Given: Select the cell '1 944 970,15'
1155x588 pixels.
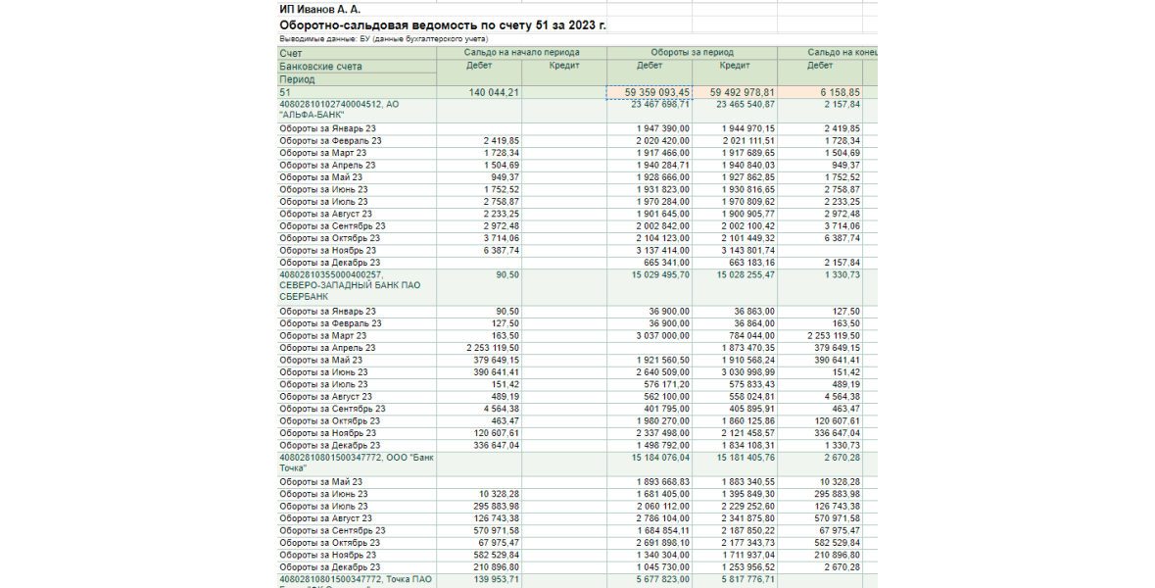Looking at the screenshot, I should pyautogui.click(x=735, y=129).
